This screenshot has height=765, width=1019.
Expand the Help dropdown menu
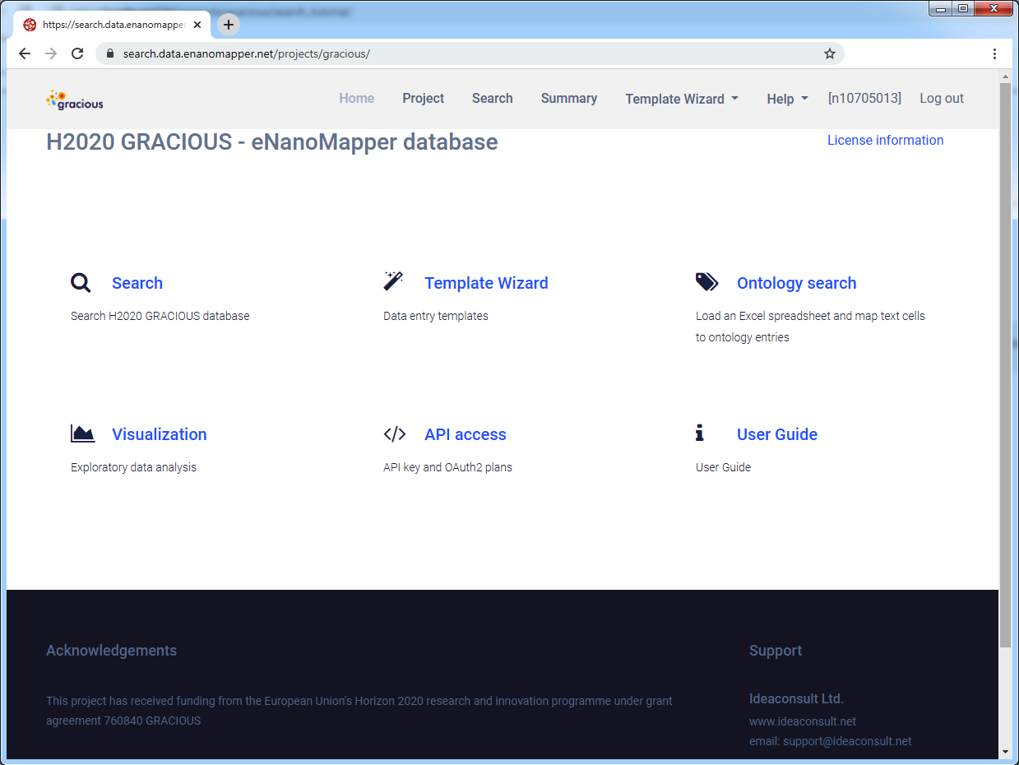(x=787, y=99)
